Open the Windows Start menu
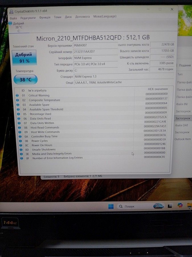Viewport: 192px width, 257px height. 111,207
